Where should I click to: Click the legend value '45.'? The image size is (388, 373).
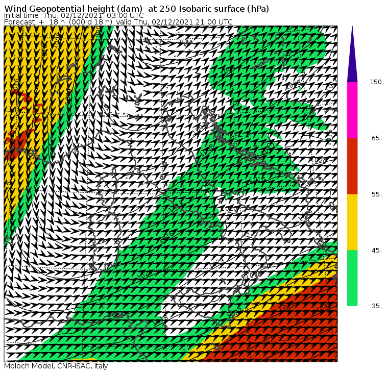coord(377,251)
